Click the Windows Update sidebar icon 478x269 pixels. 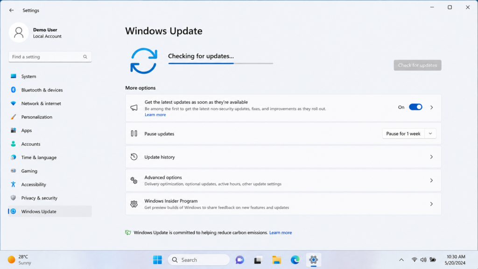click(x=13, y=212)
